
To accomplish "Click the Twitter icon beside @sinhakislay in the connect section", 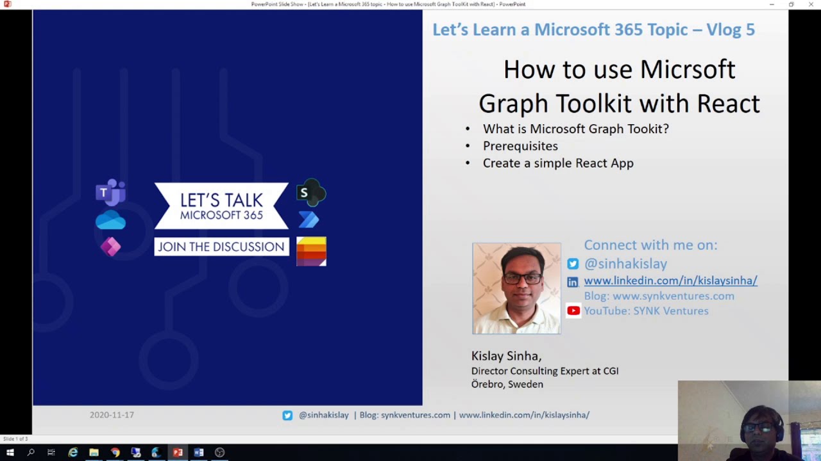I will [573, 264].
